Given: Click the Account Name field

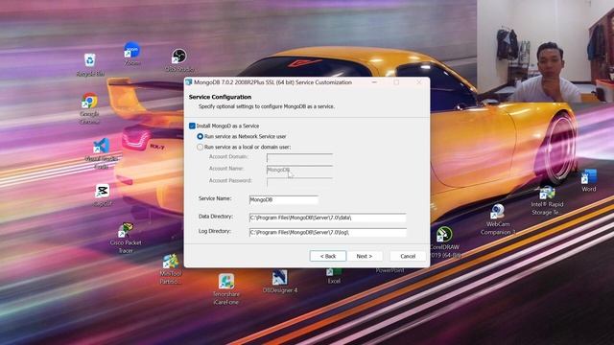Looking at the screenshot, I should [299, 170].
